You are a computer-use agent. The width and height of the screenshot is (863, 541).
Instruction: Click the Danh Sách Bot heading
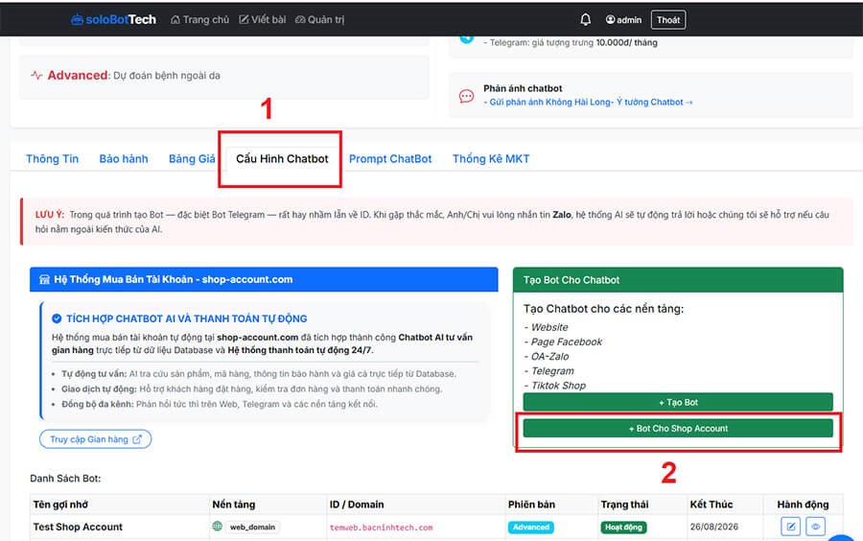click(x=65, y=479)
